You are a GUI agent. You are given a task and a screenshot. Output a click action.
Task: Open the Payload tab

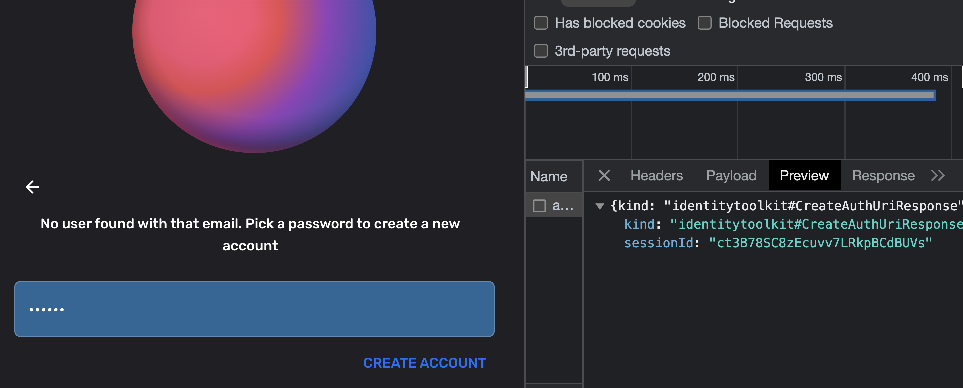coord(731,175)
